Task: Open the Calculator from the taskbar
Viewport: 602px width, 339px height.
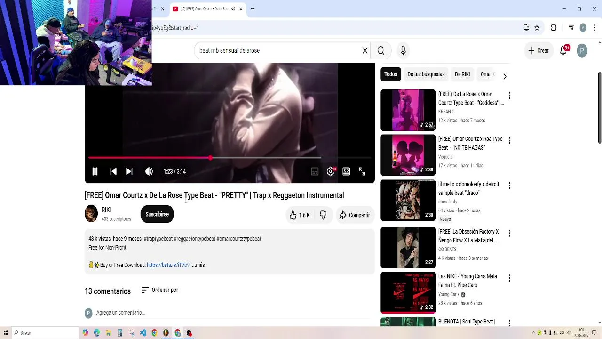Action: pos(120,333)
